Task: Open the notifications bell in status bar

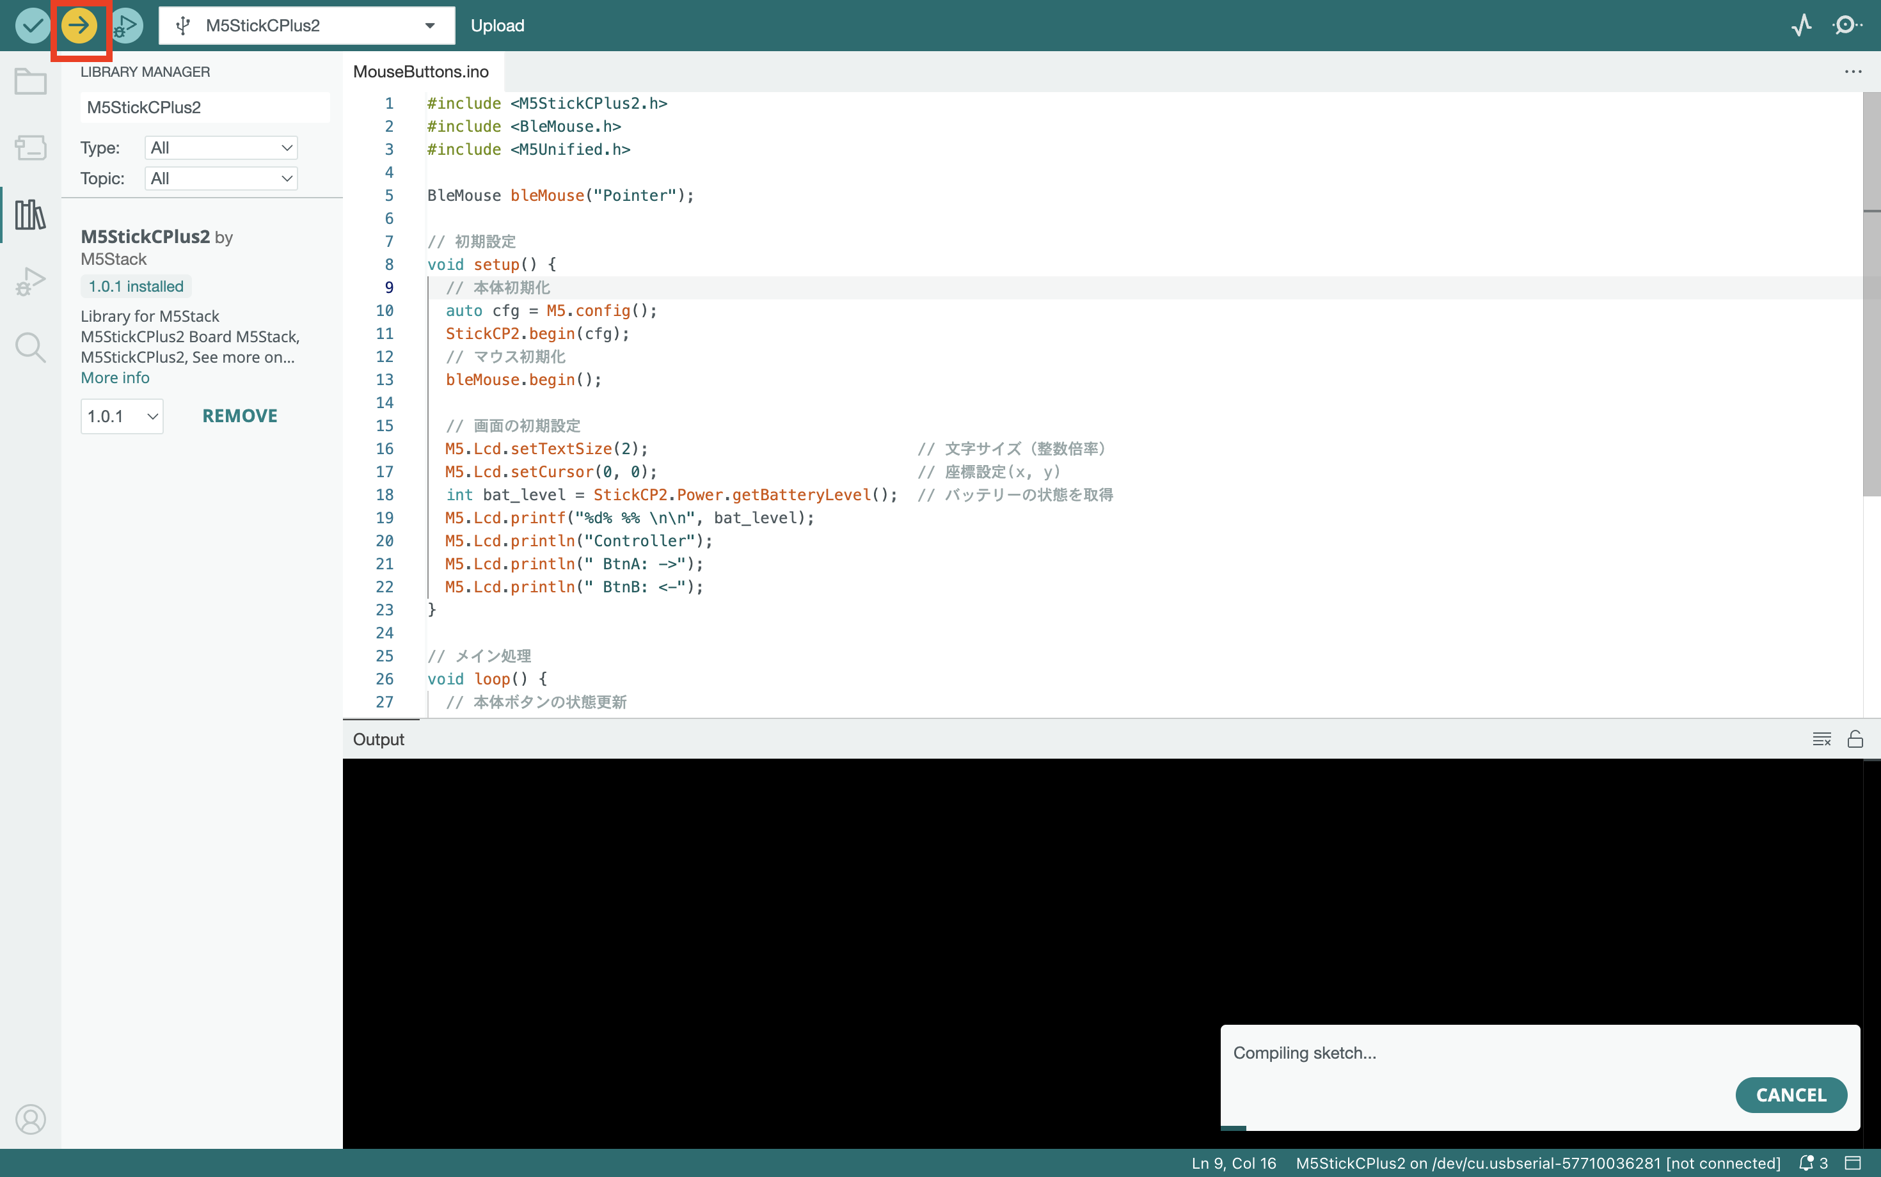Action: (x=1807, y=1163)
